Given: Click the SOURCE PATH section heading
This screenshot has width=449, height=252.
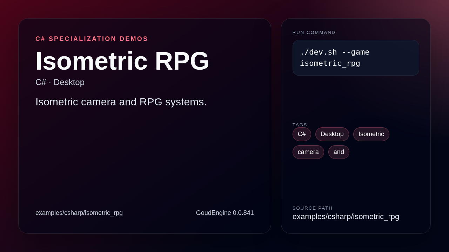Looking at the screenshot, I should (x=312, y=208).
